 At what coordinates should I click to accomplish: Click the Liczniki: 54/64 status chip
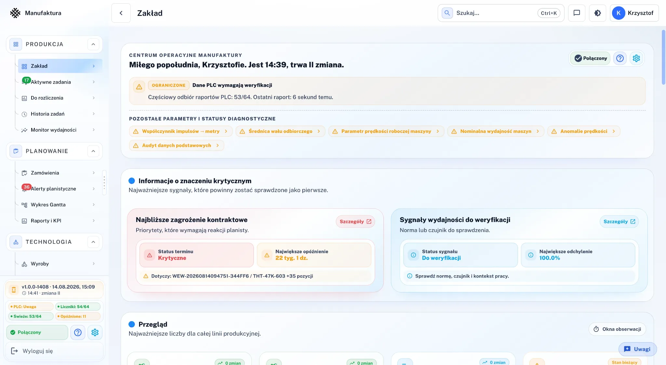tap(78, 306)
